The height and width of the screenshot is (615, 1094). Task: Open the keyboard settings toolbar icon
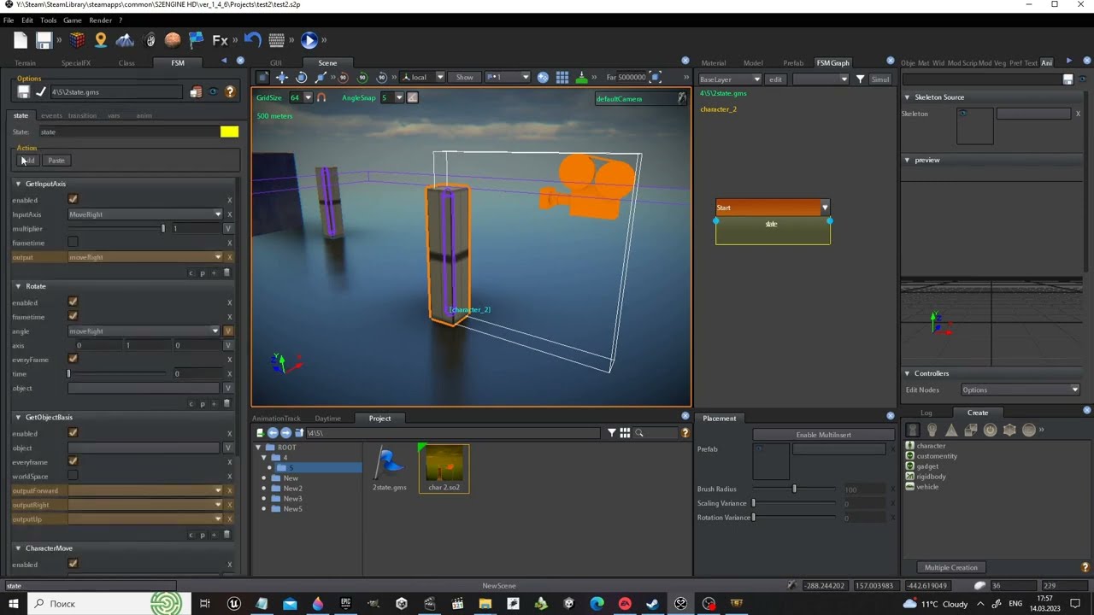pos(276,40)
